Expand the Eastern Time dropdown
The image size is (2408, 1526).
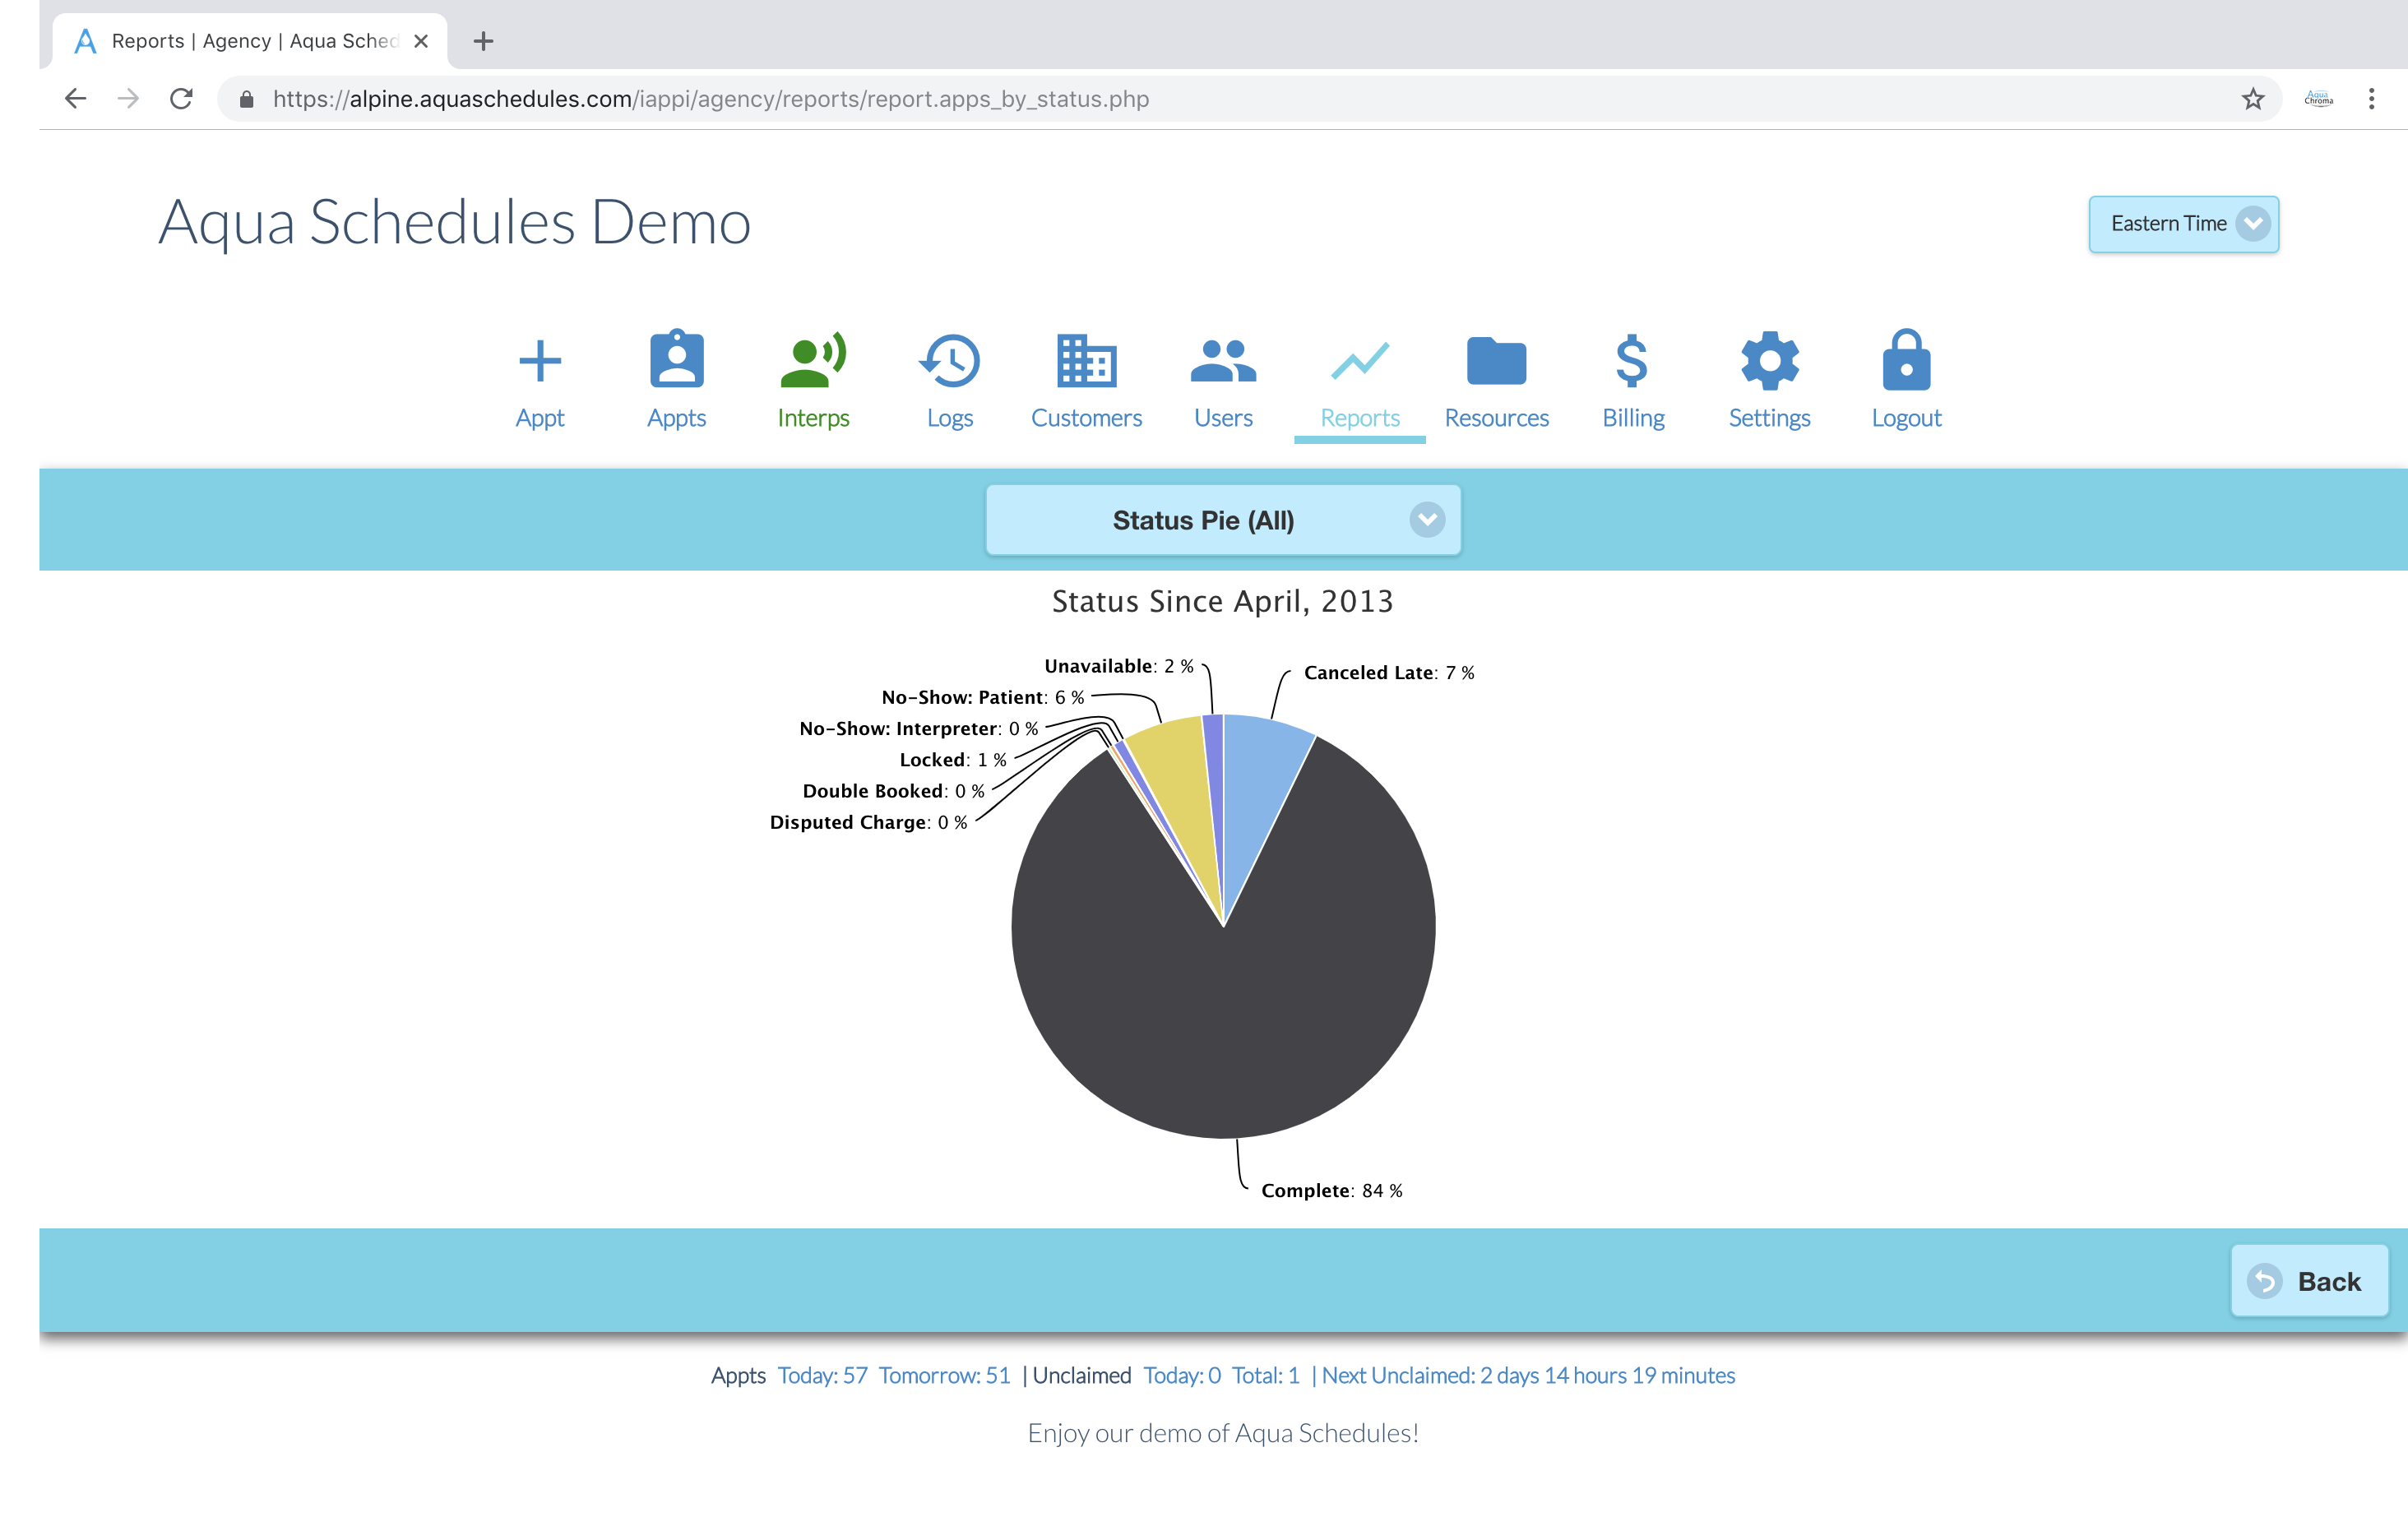[x=2183, y=224]
